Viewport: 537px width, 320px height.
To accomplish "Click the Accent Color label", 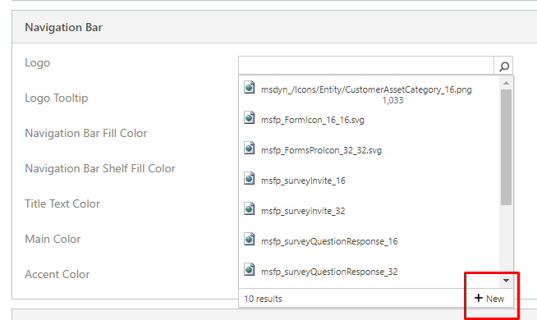I will tap(57, 274).
